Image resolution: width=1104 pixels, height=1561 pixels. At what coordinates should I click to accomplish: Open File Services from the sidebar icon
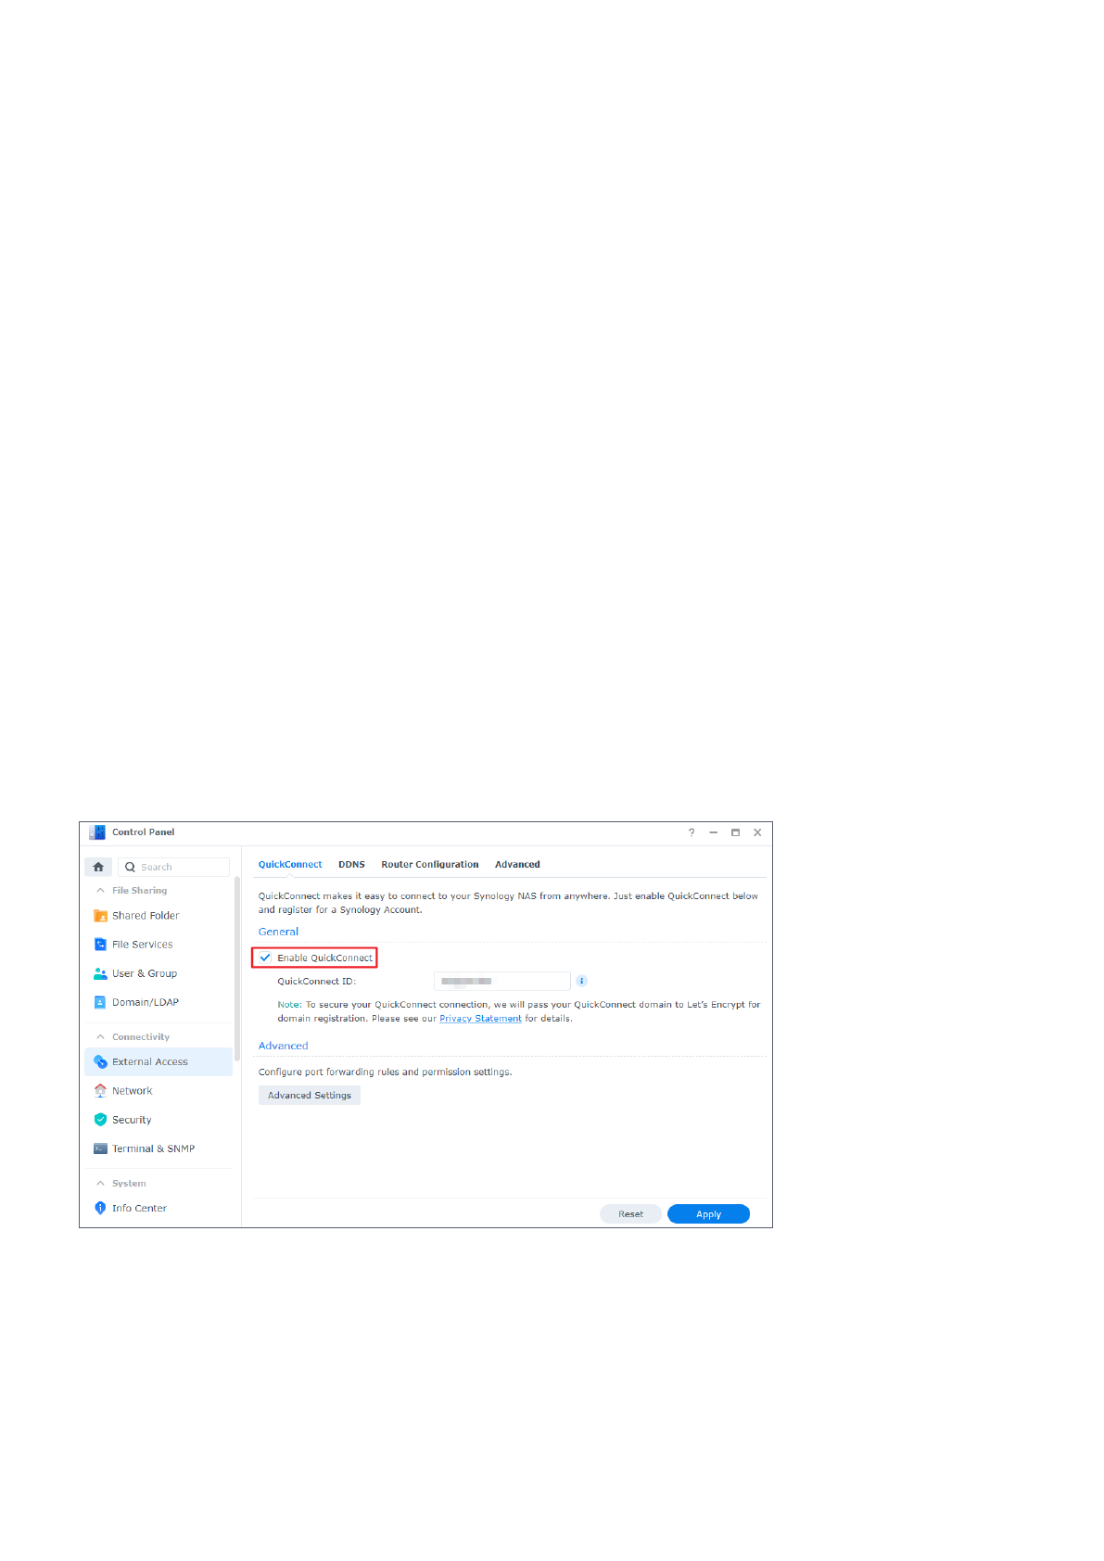pos(100,945)
